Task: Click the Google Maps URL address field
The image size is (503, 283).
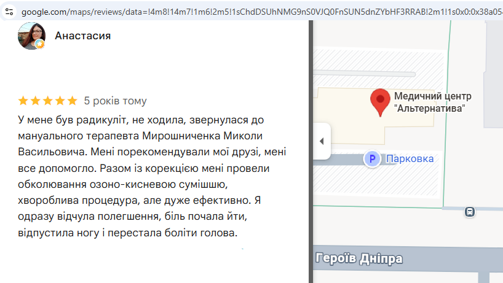Action: [x=261, y=12]
